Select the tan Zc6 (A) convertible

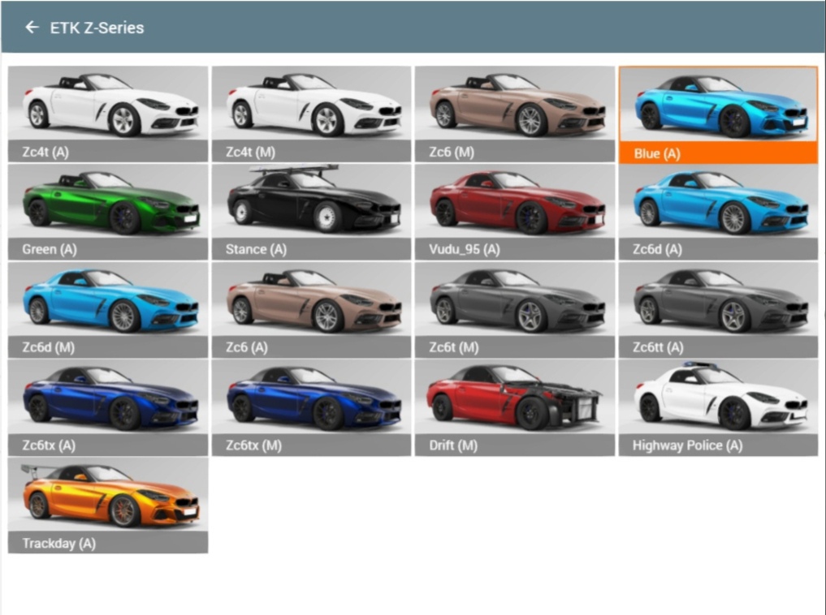[311, 302]
